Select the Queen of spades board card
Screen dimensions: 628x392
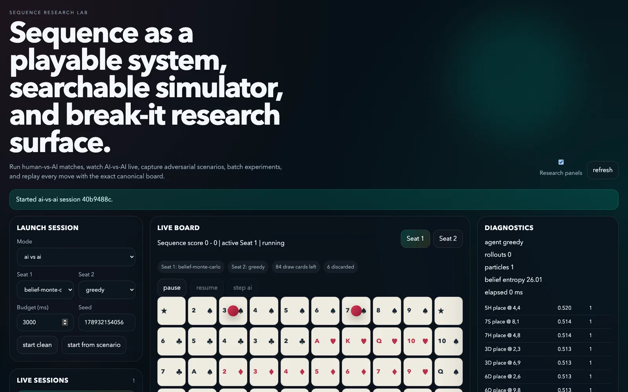pyautogui.click(x=449, y=372)
